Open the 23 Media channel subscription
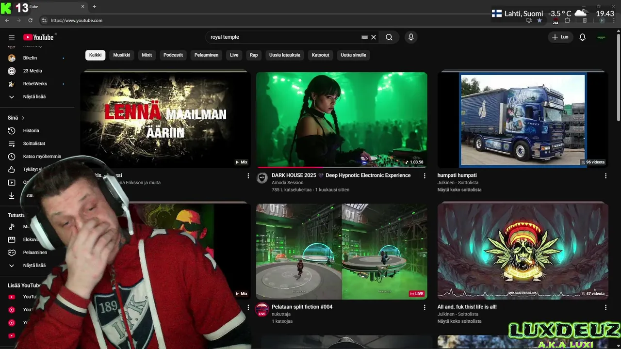This screenshot has height=349, width=621. pos(33,71)
